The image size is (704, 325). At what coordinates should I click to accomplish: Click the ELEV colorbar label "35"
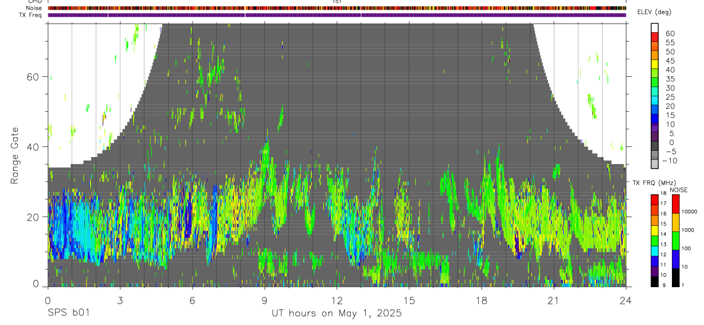pyautogui.click(x=670, y=79)
